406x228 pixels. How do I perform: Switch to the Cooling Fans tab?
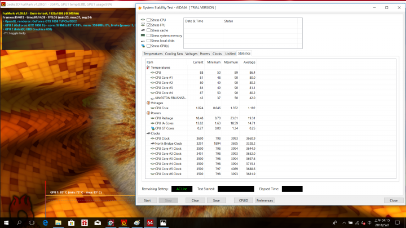174,54
